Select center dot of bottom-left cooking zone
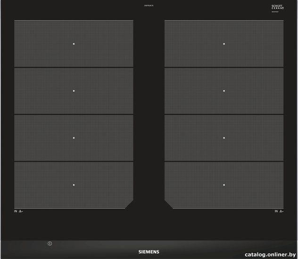 (x=74, y=185)
